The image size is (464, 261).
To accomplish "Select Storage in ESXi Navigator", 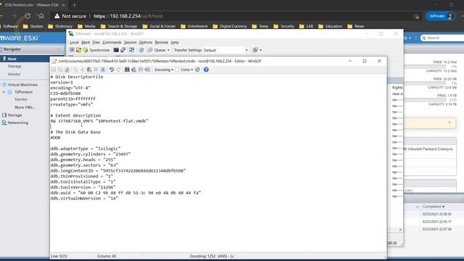I will 14,115.
